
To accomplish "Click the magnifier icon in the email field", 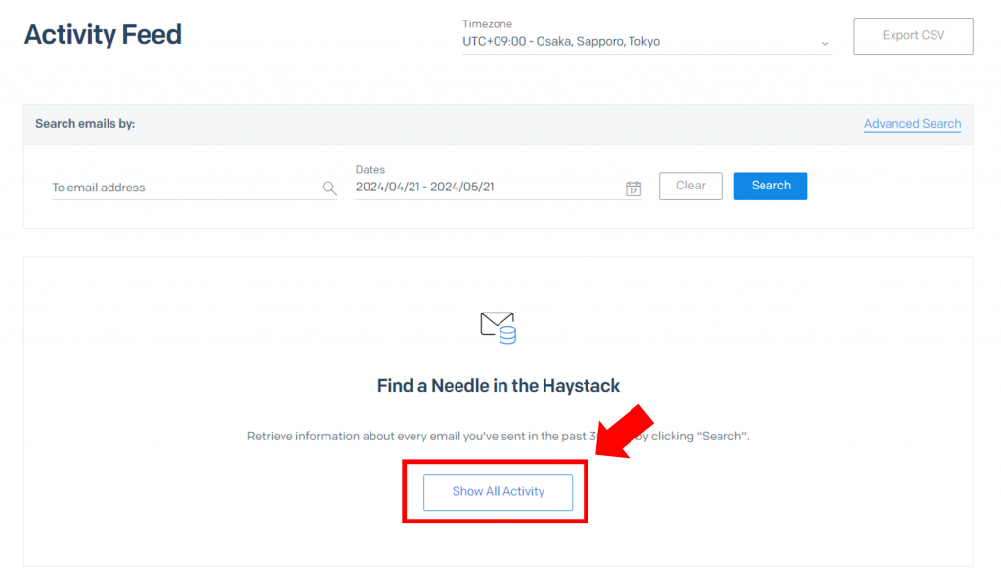I will 329,188.
